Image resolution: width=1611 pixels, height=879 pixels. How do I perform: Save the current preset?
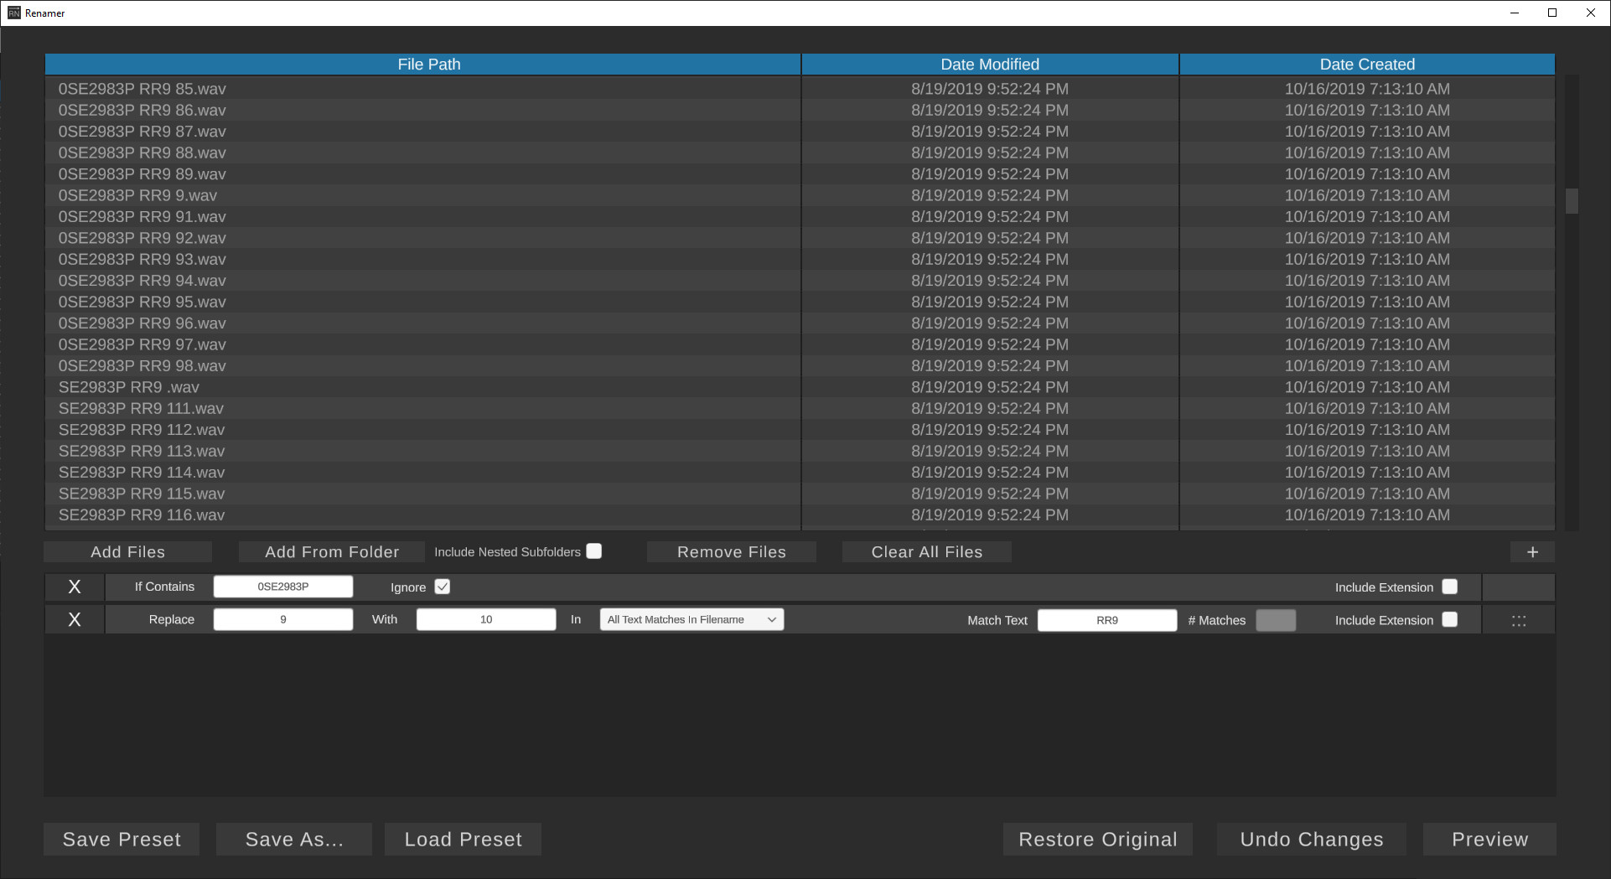pos(121,839)
